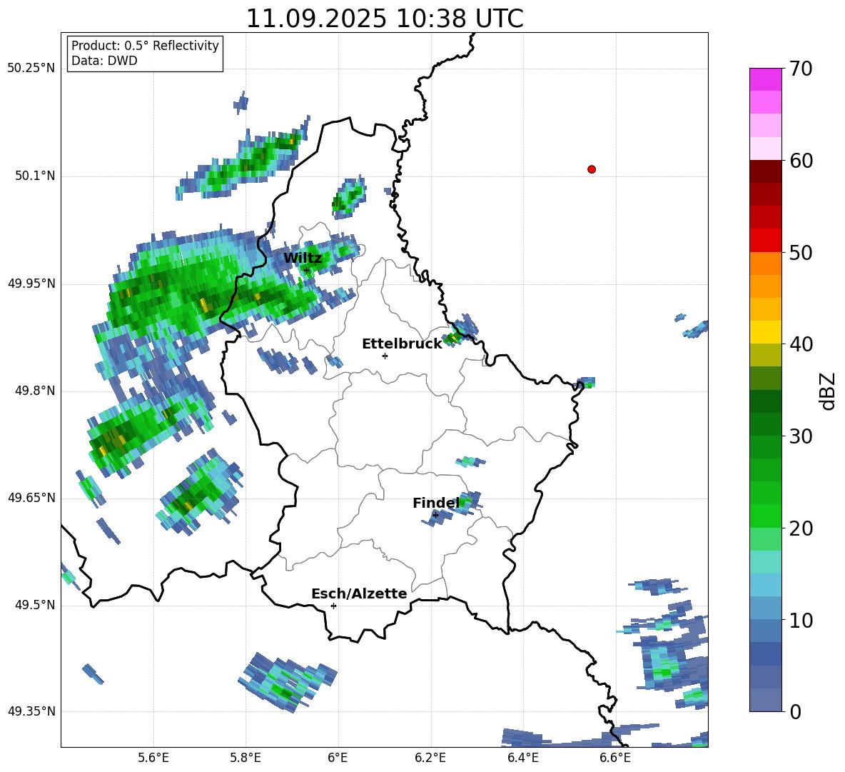Screen dimensions: 845x772
Task: Click the colorbar tick label 0
Action: pos(795,711)
